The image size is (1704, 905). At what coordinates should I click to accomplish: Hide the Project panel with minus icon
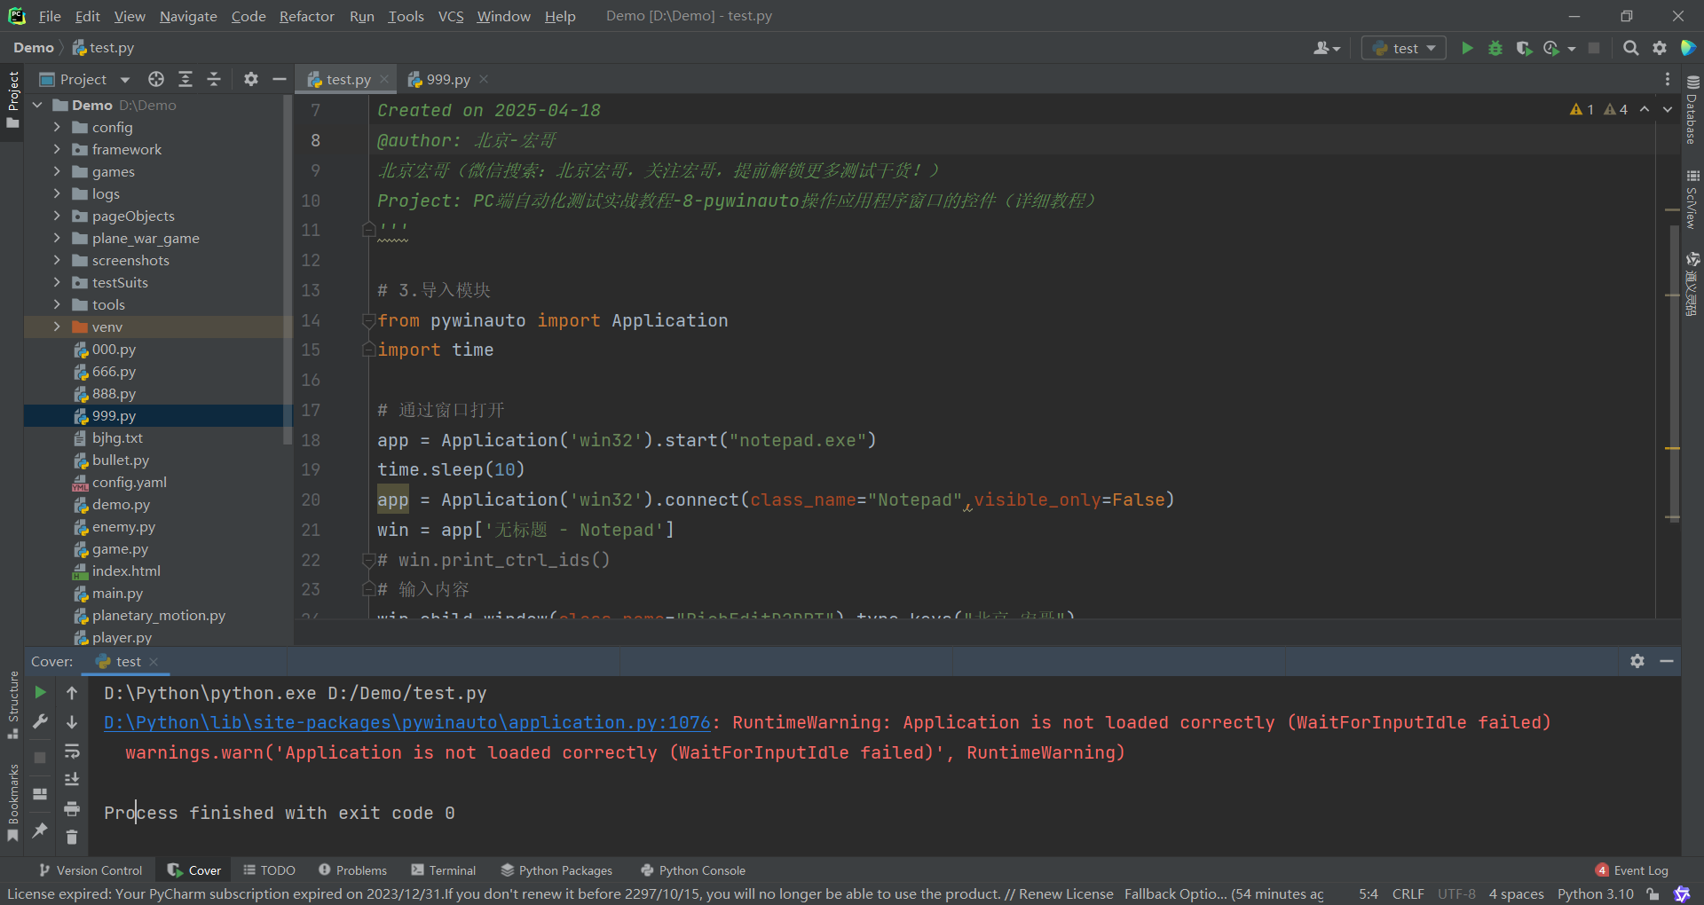(x=279, y=79)
